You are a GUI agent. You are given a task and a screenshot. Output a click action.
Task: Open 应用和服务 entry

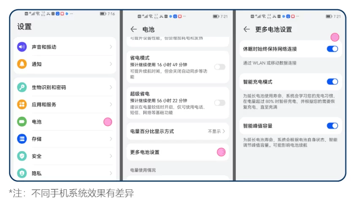click(x=65, y=104)
